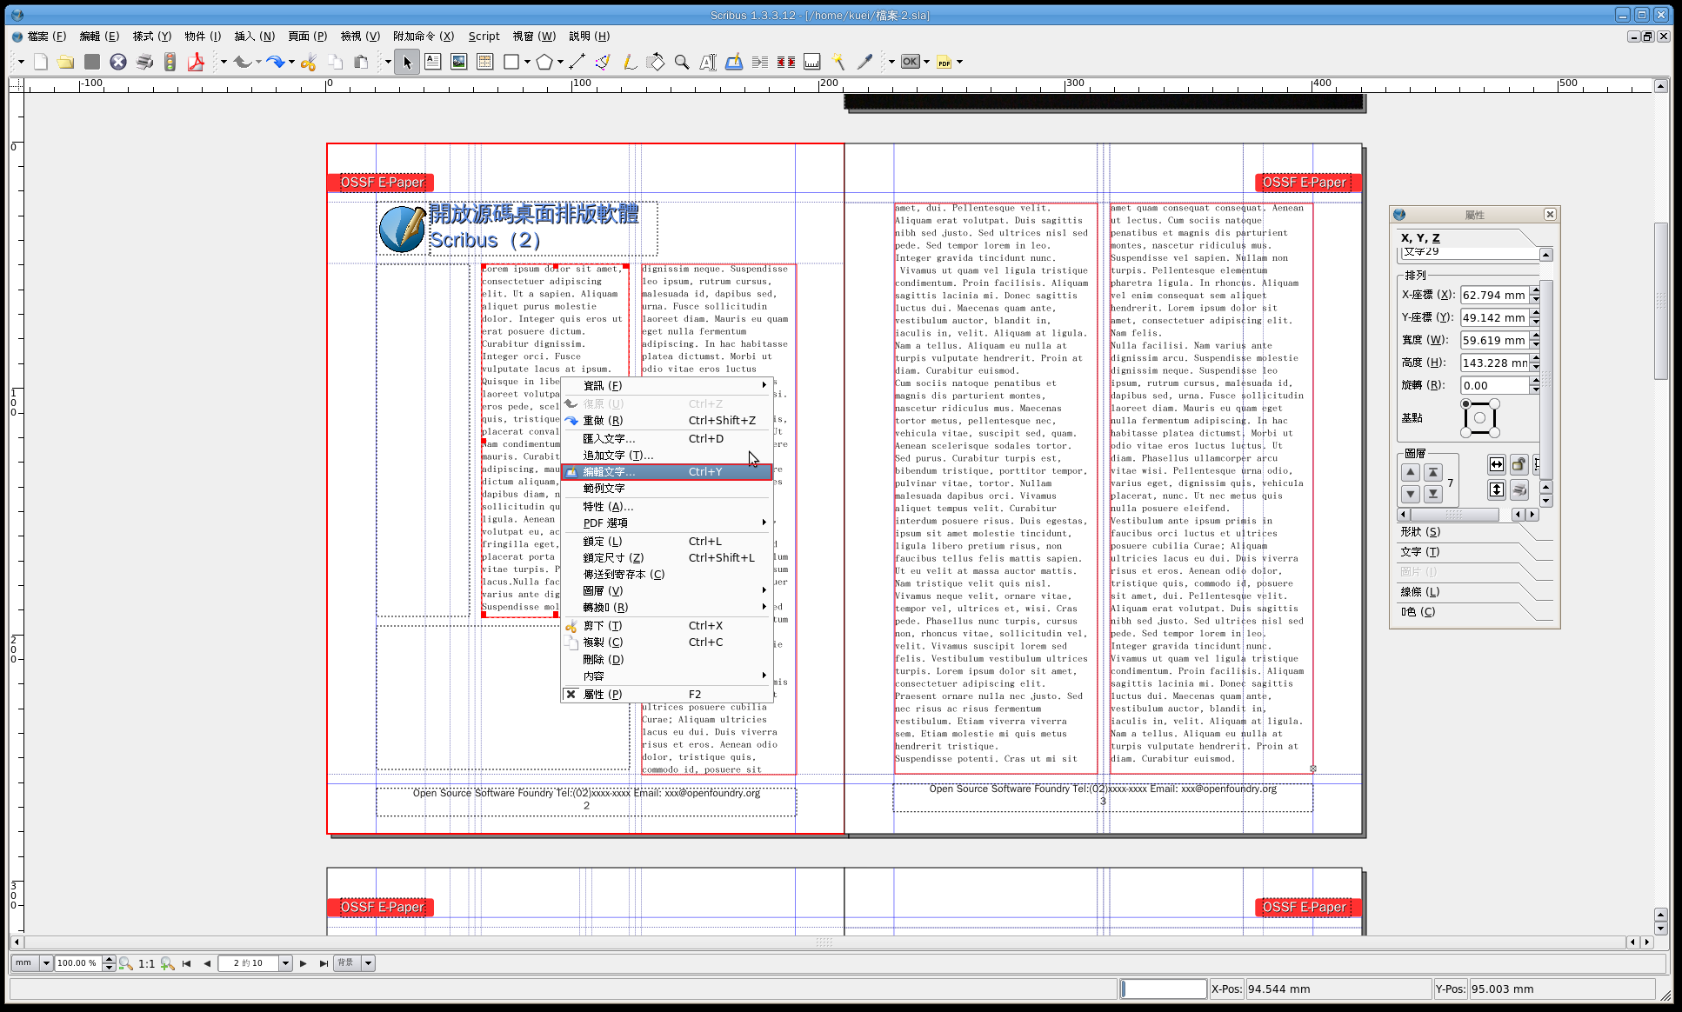This screenshot has height=1012, width=1682.
Task: Select the center basepoint radio button
Action: click(x=1479, y=418)
